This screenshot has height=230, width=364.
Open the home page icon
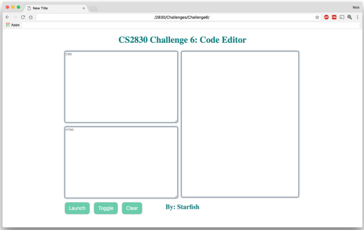[31, 17]
